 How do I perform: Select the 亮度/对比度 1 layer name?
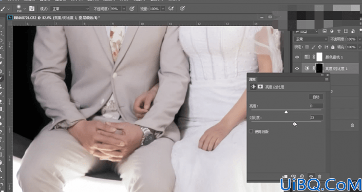(x=336, y=69)
